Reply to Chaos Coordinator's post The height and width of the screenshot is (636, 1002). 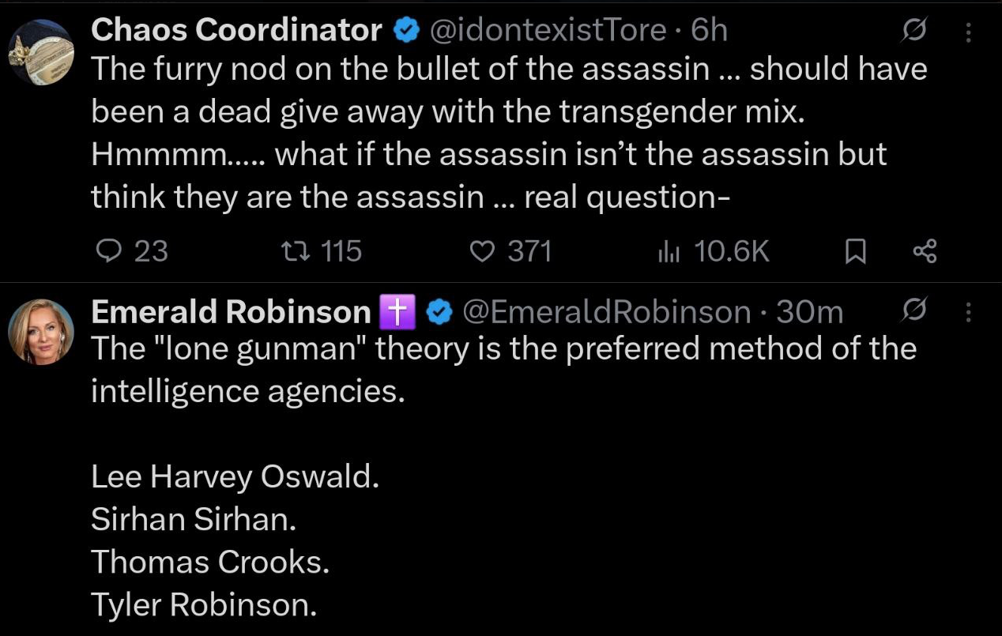point(131,251)
